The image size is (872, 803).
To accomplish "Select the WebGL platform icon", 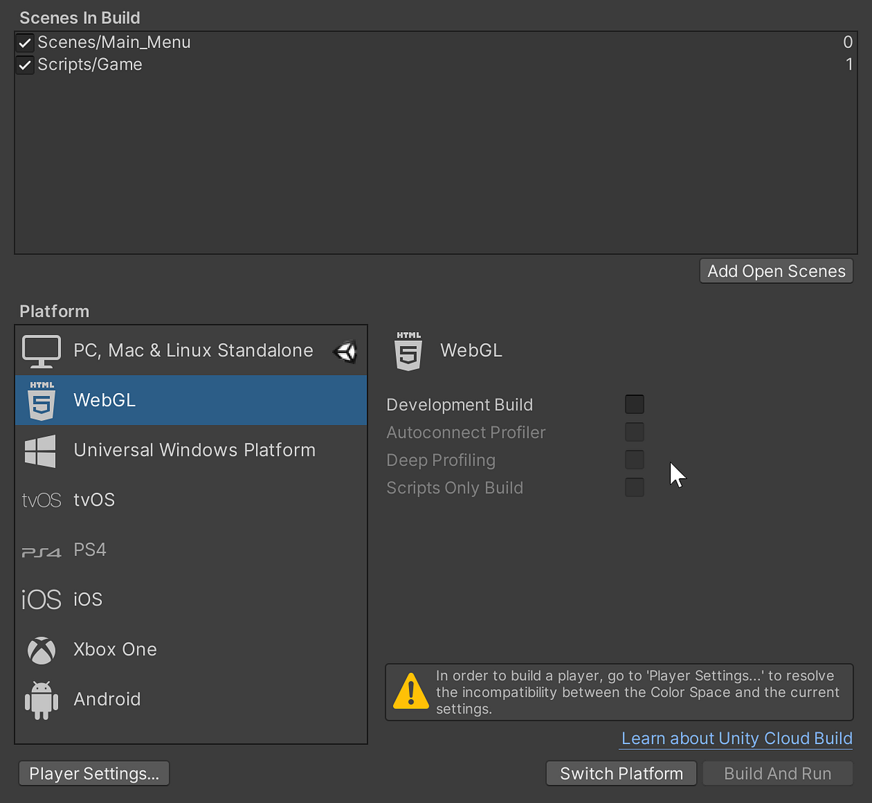I will (41, 400).
